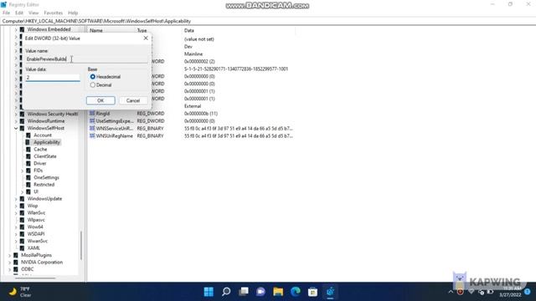Open the weather widget showing 78°F
The image size is (536, 301).
coord(20,292)
